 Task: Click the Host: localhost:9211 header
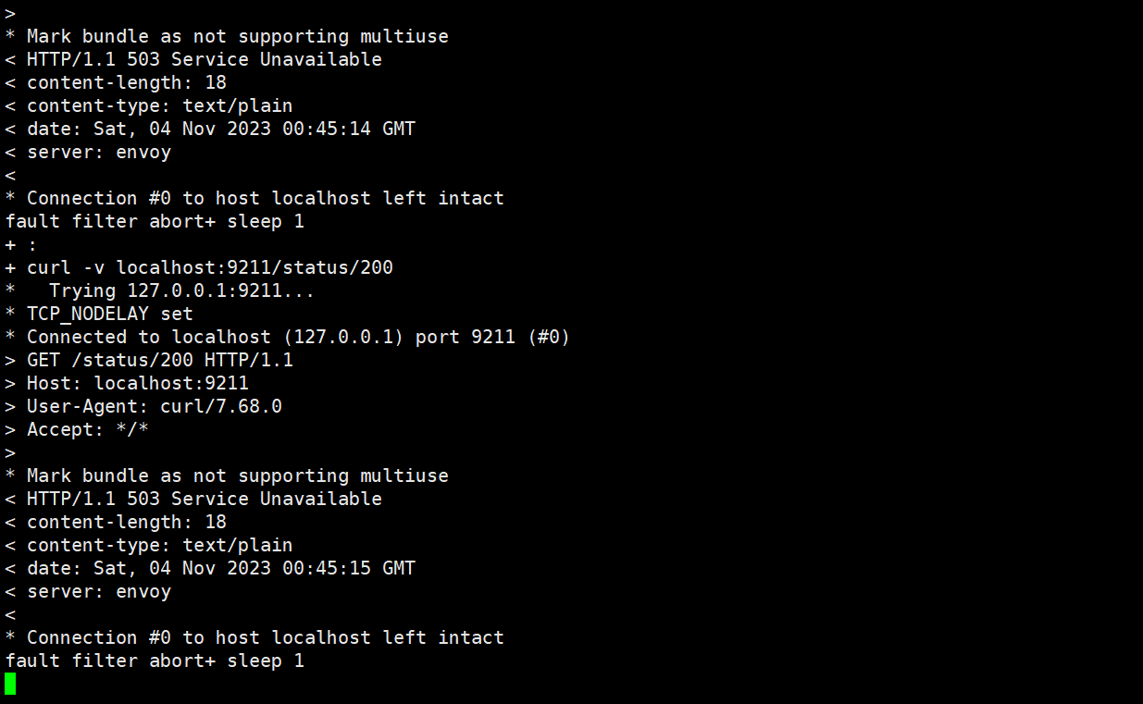click(127, 383)
